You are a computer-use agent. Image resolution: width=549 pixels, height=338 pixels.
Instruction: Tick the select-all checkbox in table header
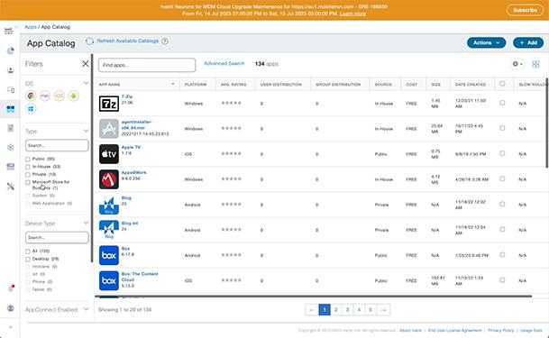pyautogui.click(x=502, y=84)
